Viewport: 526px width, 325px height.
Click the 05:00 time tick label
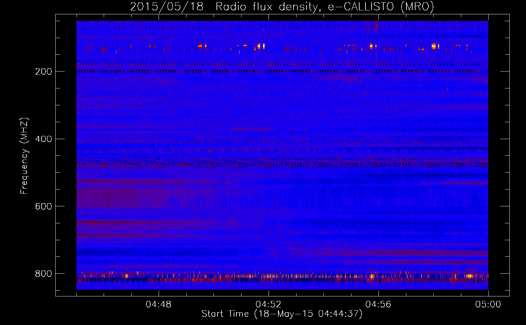[488, 305]
